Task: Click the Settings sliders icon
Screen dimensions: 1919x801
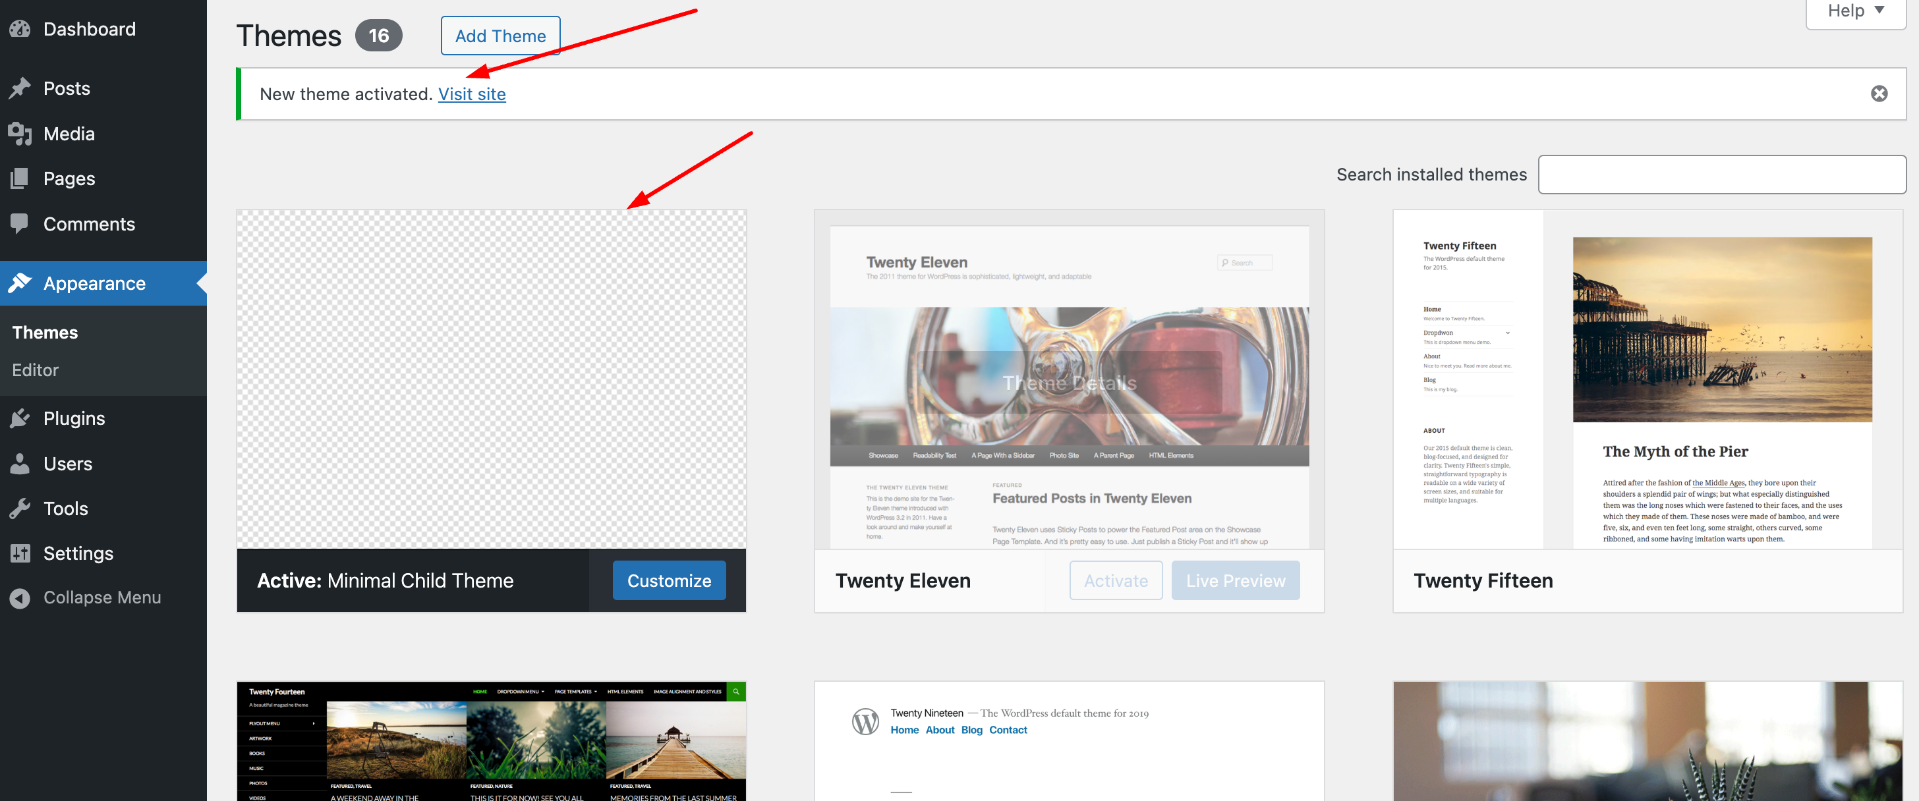Action: [20, 553]
